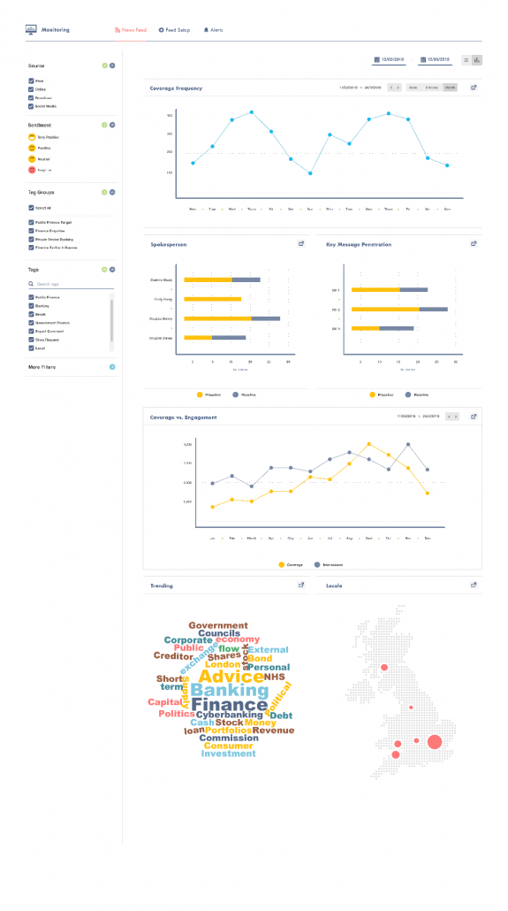Screen dimensions: 508x911
Task: Click the Tags green count badge
Action: coord(105,270)
